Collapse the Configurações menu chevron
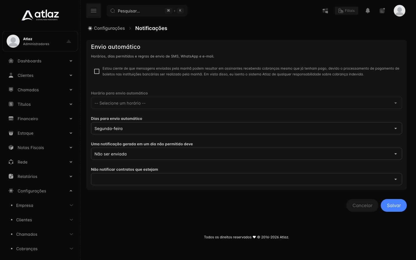Screen dimensions: 416x260 point(71,191)
